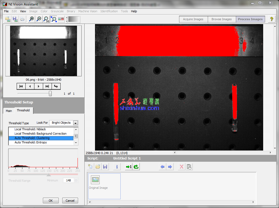
Task: Go to the next image
Action: 38,86
